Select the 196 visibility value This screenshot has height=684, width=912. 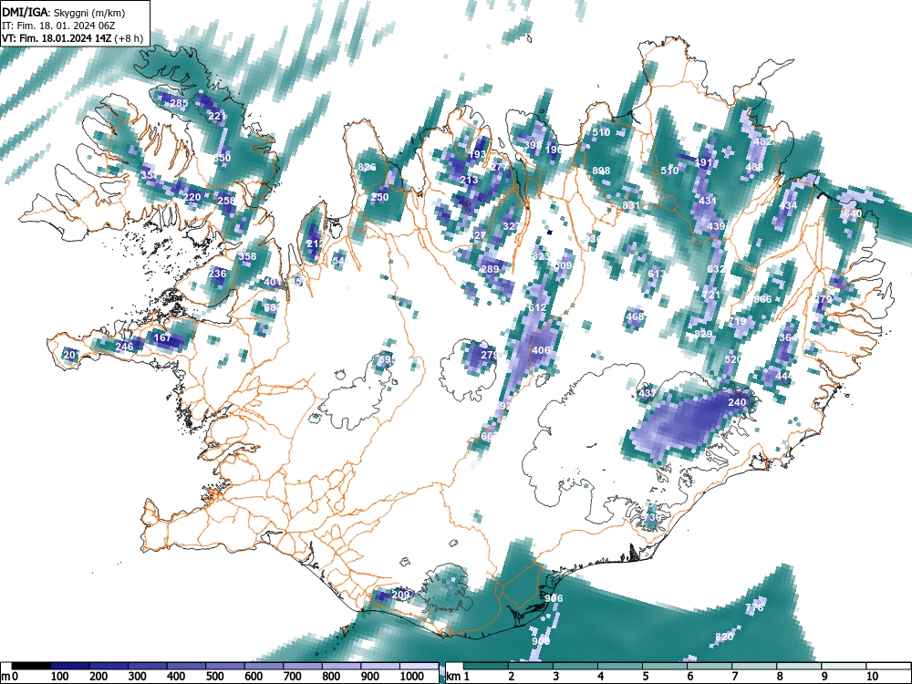coord(554,150)
